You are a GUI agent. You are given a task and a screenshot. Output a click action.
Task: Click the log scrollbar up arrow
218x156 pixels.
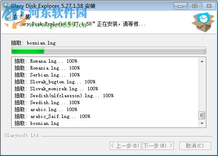pos(202,61)
